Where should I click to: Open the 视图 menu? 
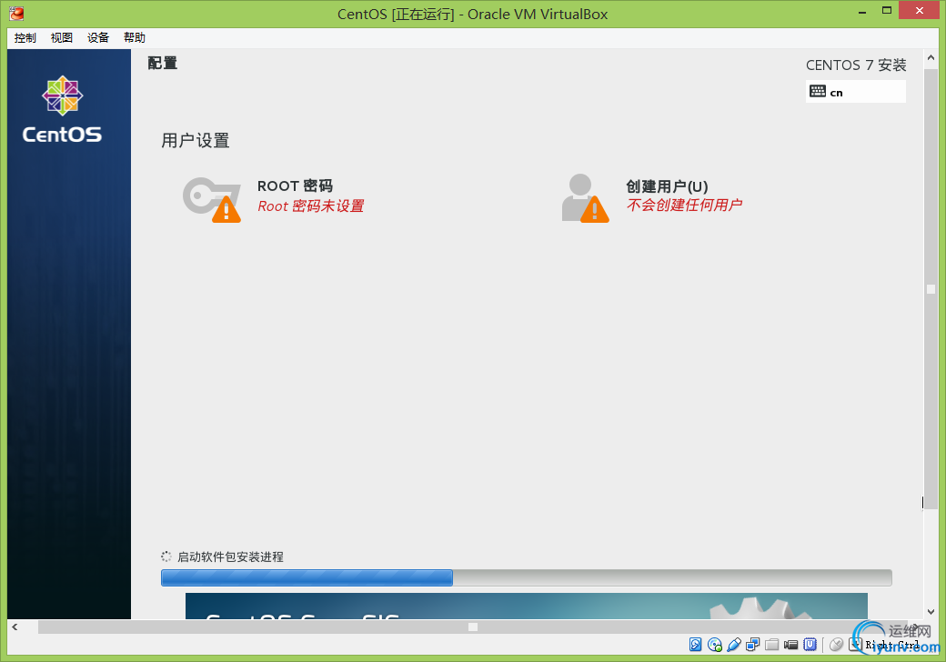[x=62, y=38]
